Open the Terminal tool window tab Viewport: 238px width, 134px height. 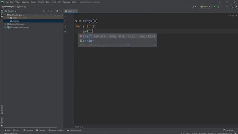(x=41, y=130)
